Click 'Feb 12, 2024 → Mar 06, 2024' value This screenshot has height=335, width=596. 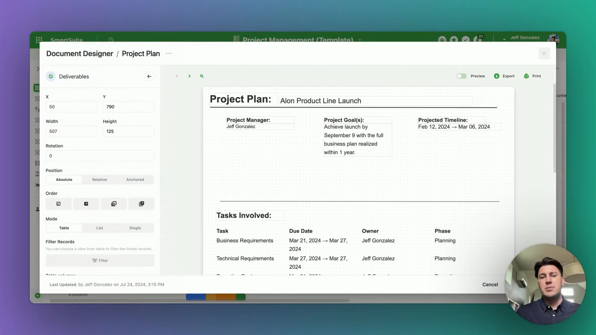coord(454,127)
